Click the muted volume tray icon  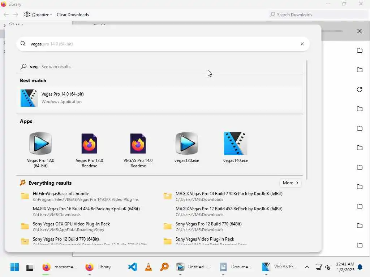pyautogui.click(x=328, y=267)
